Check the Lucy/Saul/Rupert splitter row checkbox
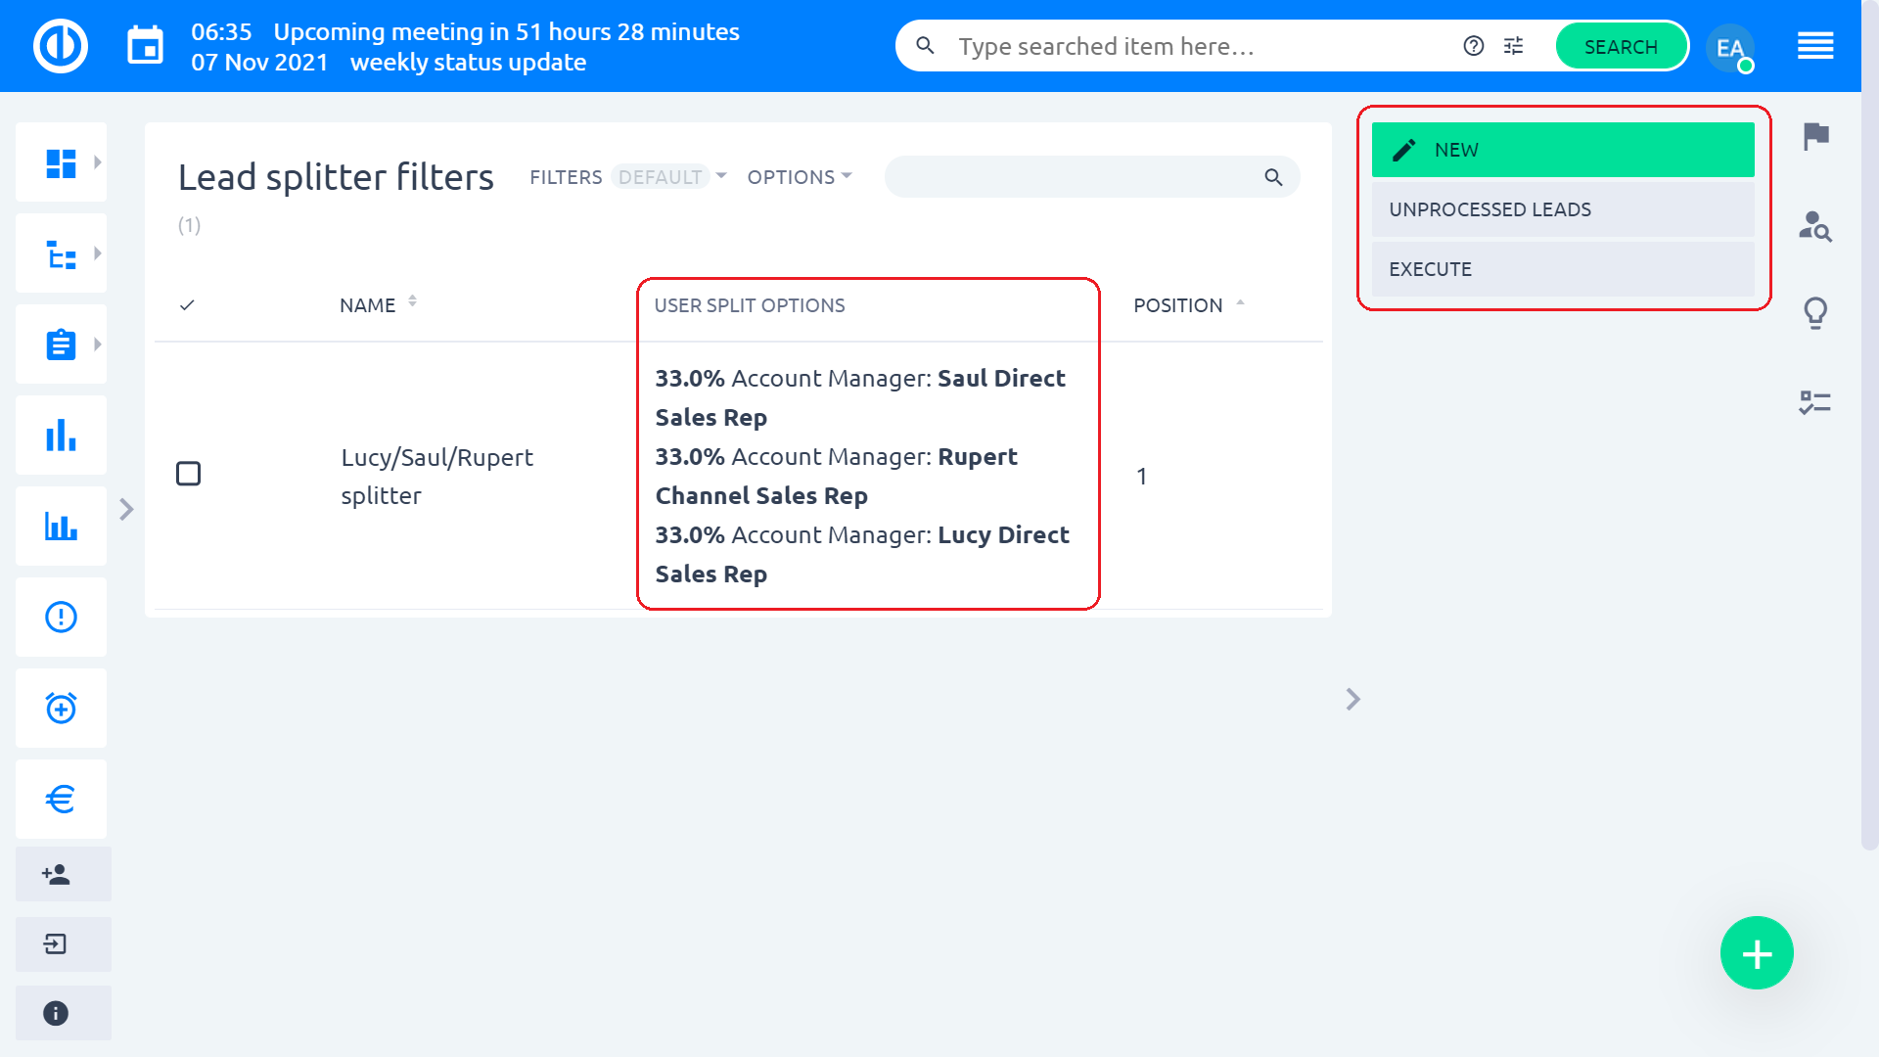1879x1057 pixels. [188, 474]
